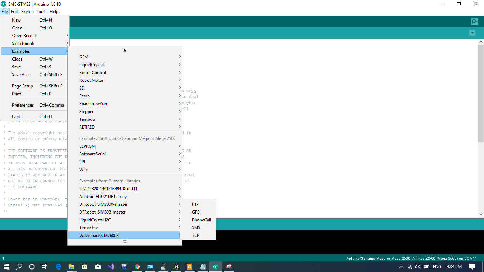Open the FTP example sketch
This screenshot has height=272, width=484.
tap(198, 204)
